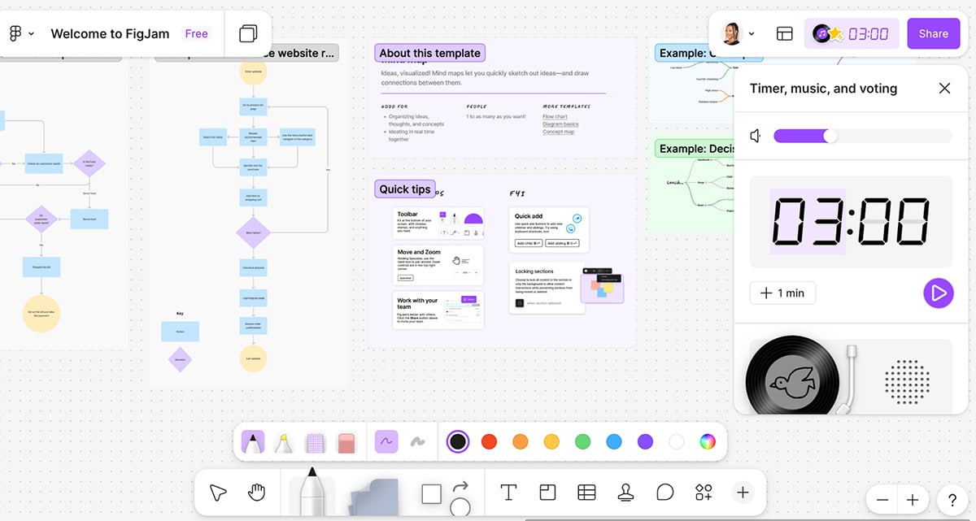
Task: Expand the avatar account dropdown
Action: (752, 33)
